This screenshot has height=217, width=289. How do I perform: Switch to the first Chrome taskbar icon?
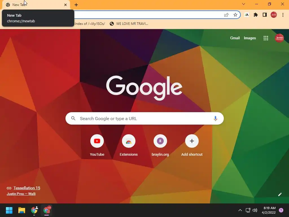[34, 210]
